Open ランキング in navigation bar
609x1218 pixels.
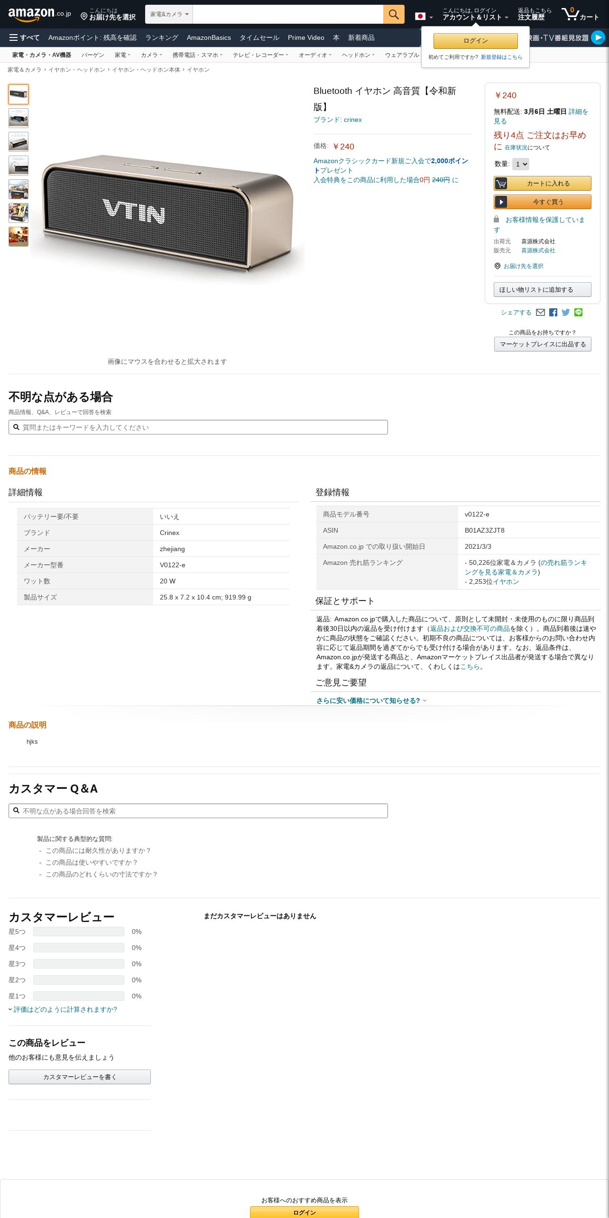click(x=162, y=37)
